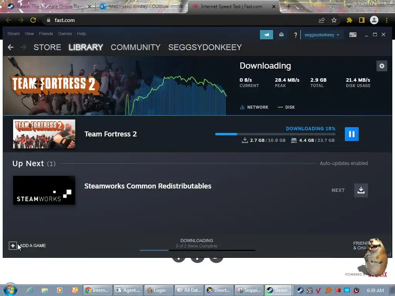The width and height of the screenshot is (395, 296).
Task: Open Steam help question mark
Action: point(295,35)
